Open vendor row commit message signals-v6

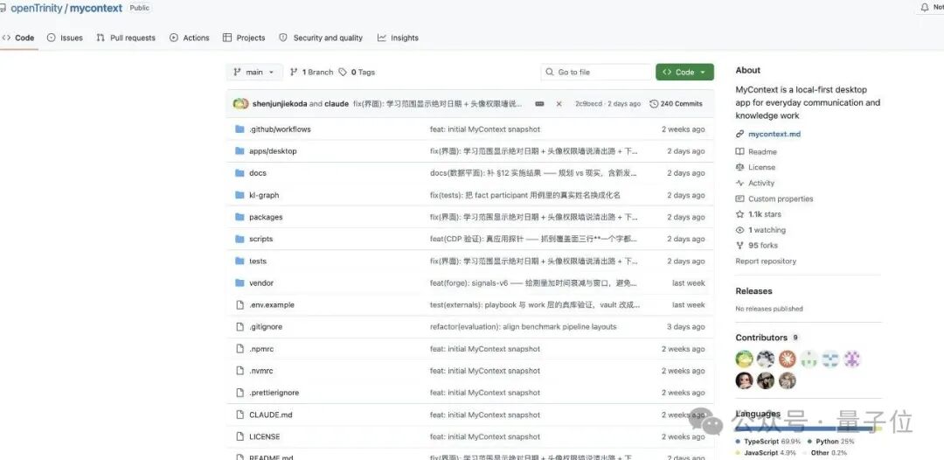pos(533,283)
